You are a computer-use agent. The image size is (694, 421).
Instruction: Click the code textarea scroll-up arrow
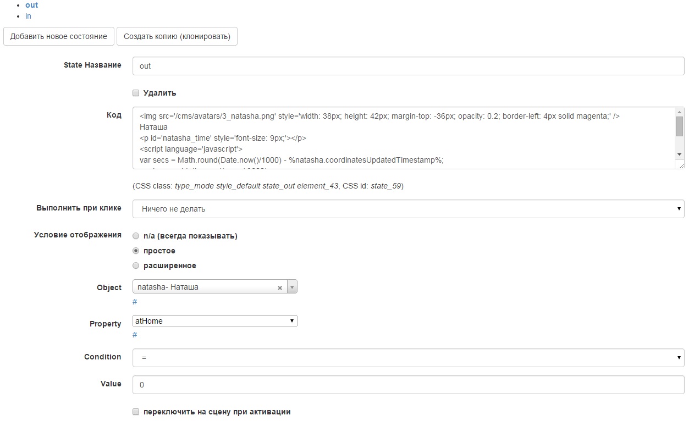click(x=680, y=112)
